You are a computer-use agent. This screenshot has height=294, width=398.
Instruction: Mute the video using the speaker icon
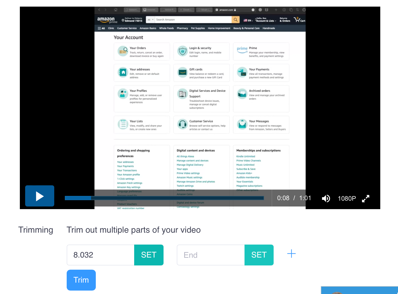(x=326, y=198)
